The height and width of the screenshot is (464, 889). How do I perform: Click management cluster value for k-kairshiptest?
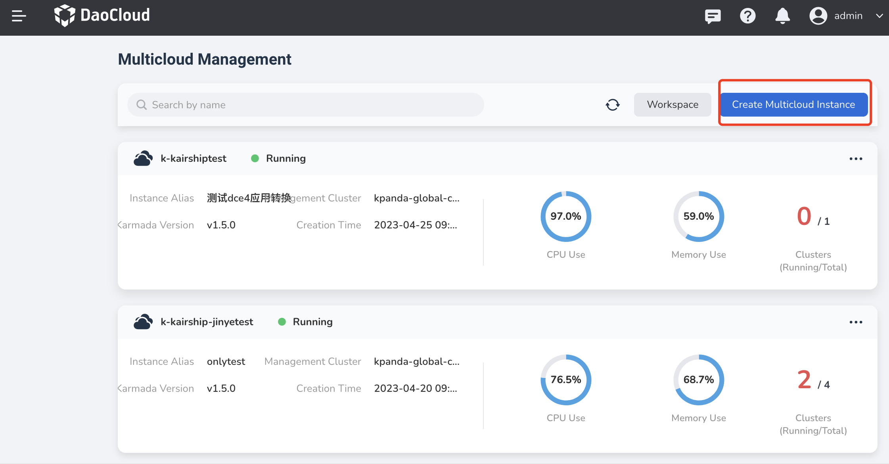[417, 198]
